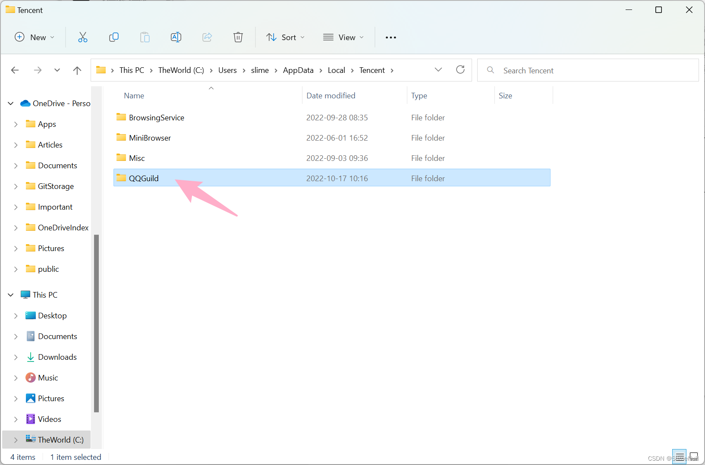The image size is (705, 465).
Task: Click the Misc date 2022-09-03 09:36
Action: [x=337, y=158]
